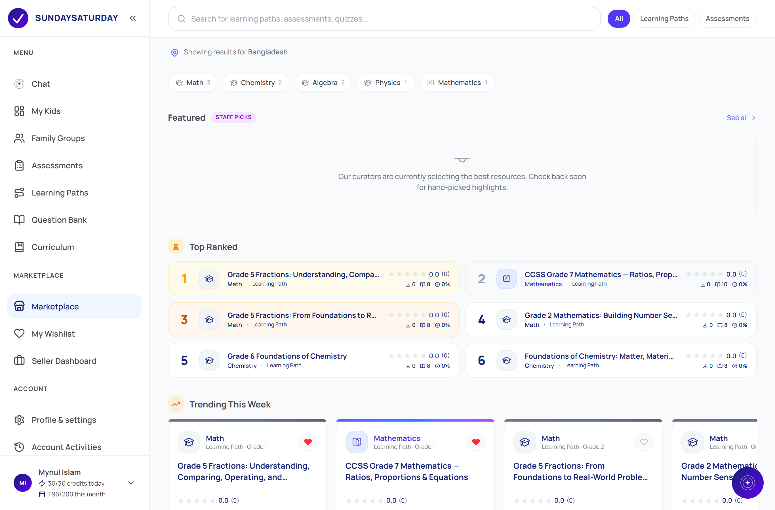Filter by Algebra subject chip
Screen dimensions: 775x510
tap(323, 83)
